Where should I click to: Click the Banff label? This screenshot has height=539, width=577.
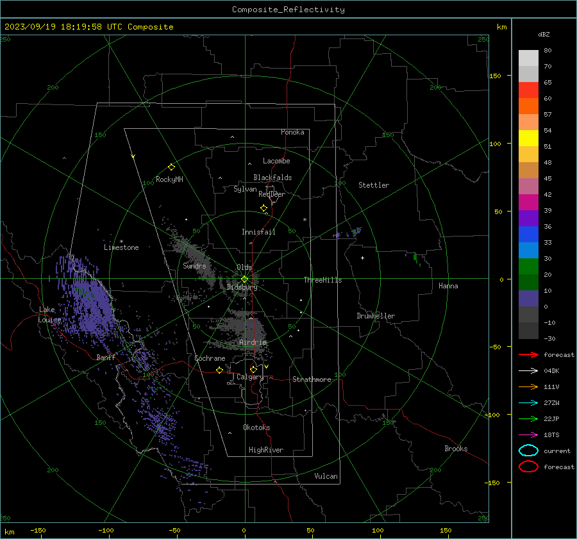[106, 357]
